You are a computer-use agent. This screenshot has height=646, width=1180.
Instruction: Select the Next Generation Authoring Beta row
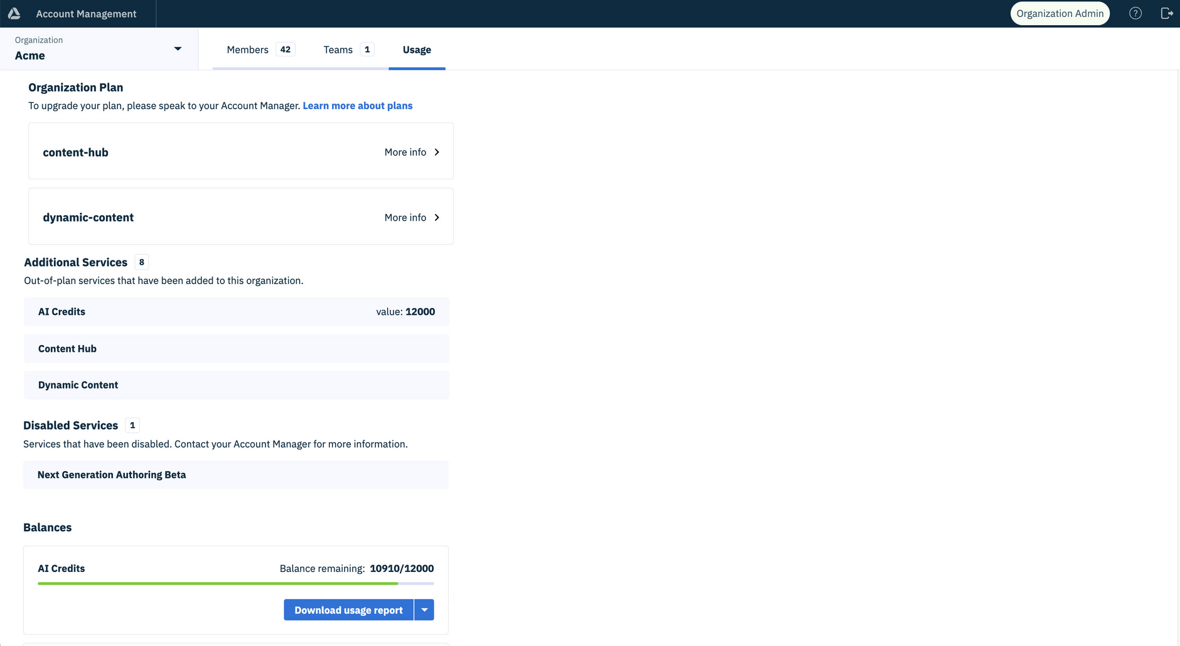pyautogui.click(x=235, y=475)
